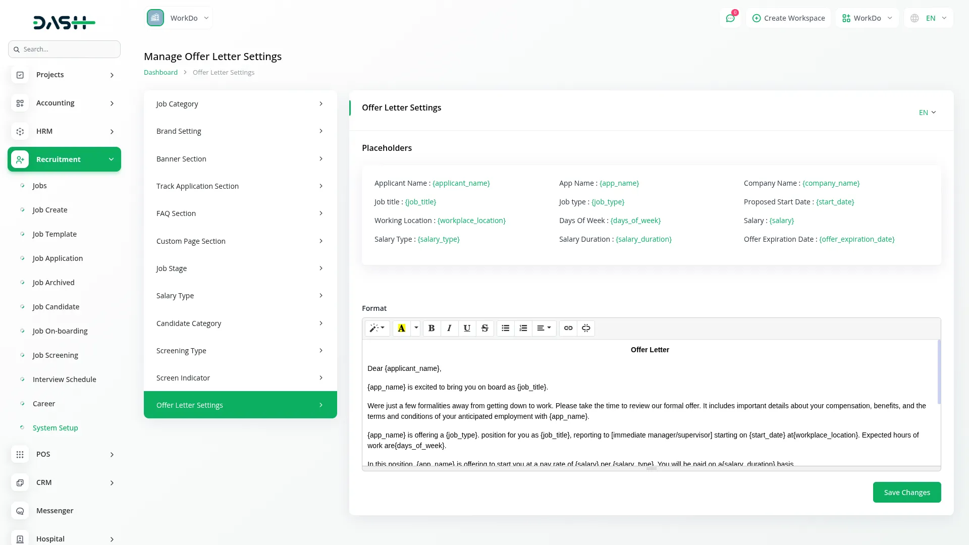Insert a numbered ordered list
The width and height of the screenshot is (969, 545).
click(523, 328)
